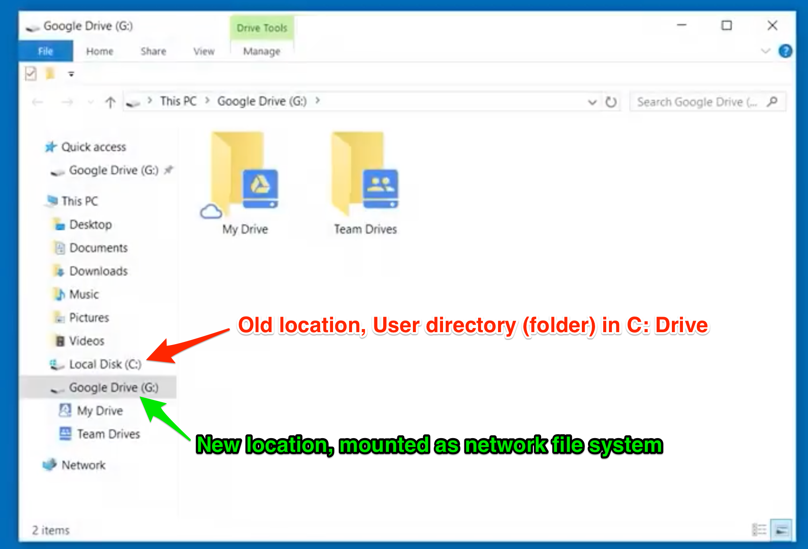Switch to large icons view icon
808x549 pixels.
(781, 529)
